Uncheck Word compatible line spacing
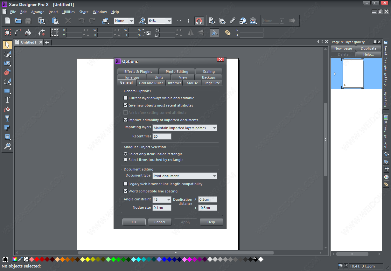 tap(125, 191)
